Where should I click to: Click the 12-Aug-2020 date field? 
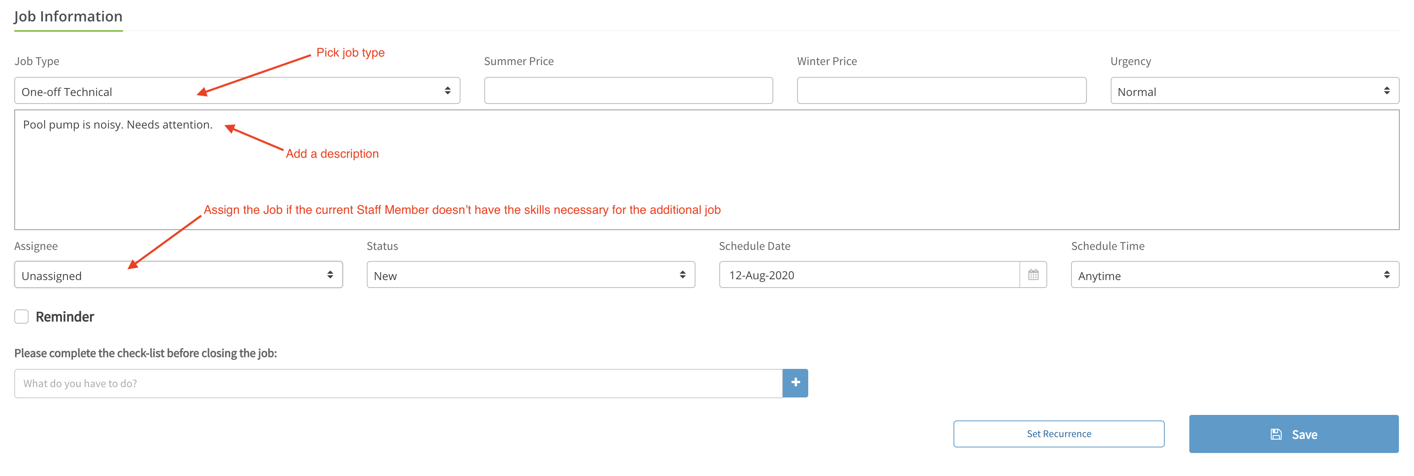pos(869,275)
